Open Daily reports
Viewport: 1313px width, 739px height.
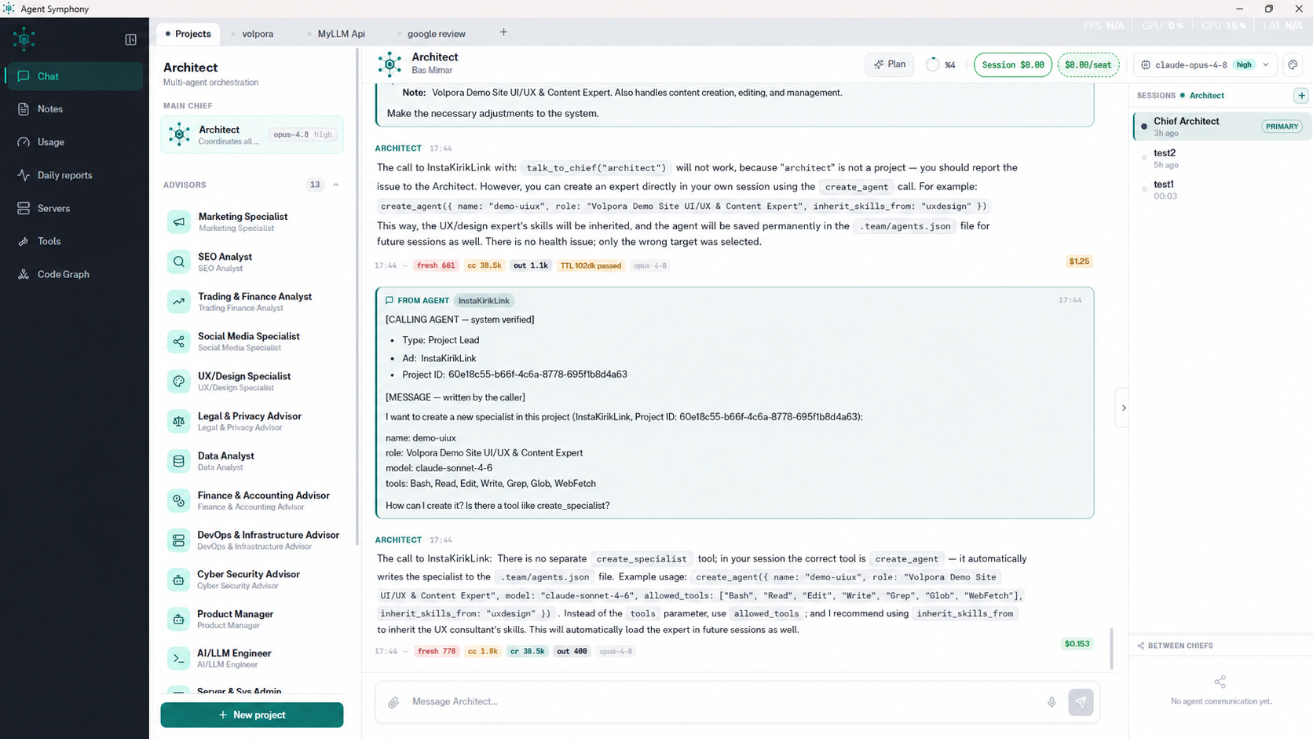[x=75, y=175]
